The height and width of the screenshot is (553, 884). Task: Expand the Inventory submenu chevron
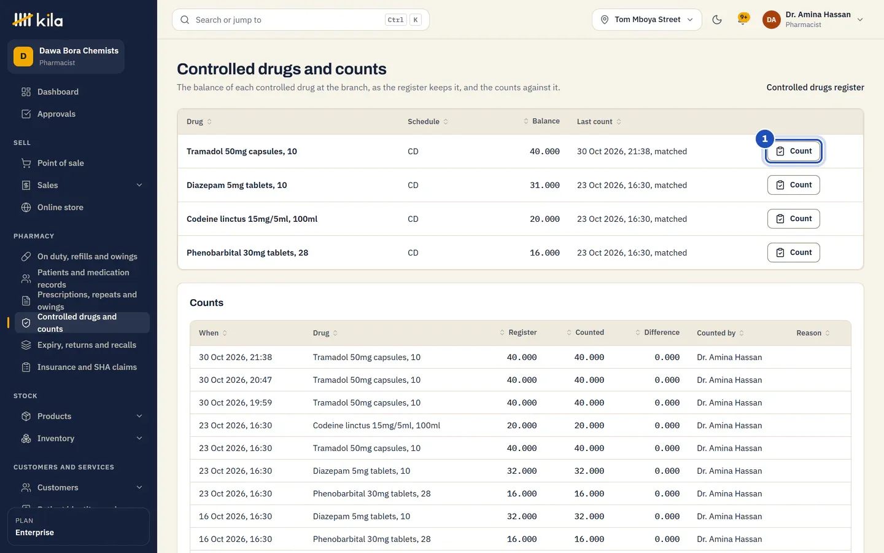coord(139,438)
